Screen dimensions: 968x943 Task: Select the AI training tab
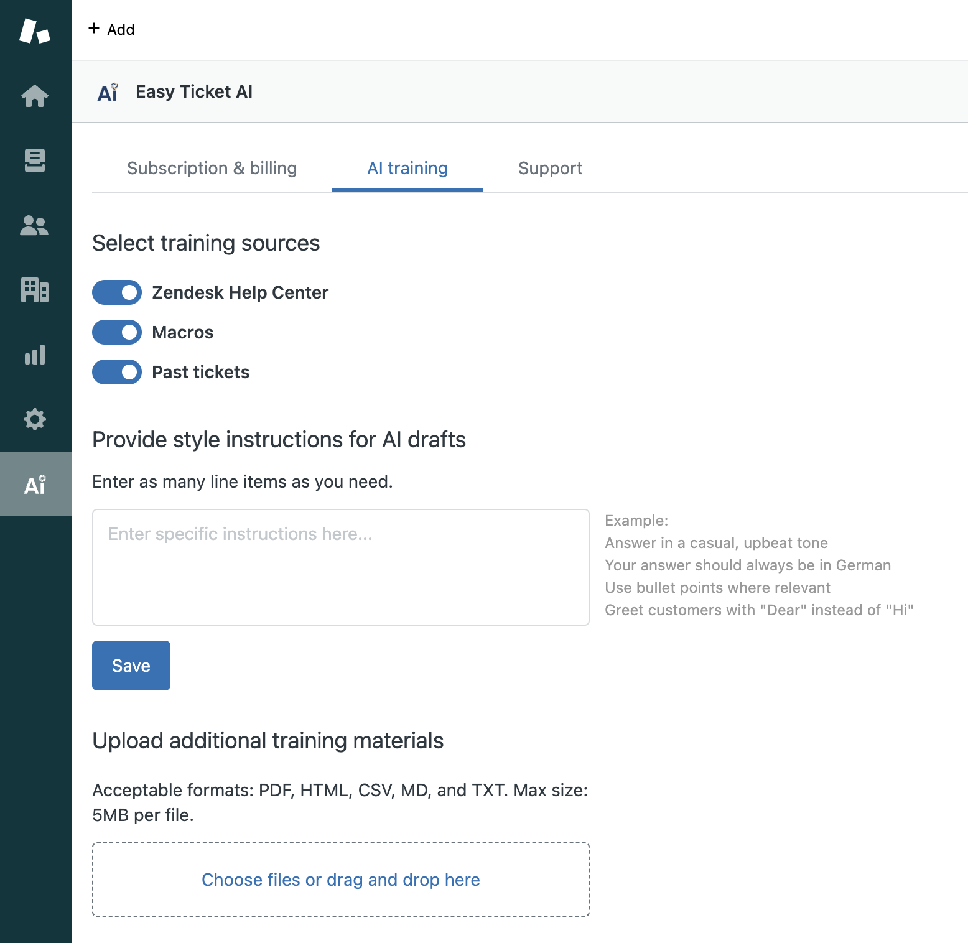pos(407,169)
